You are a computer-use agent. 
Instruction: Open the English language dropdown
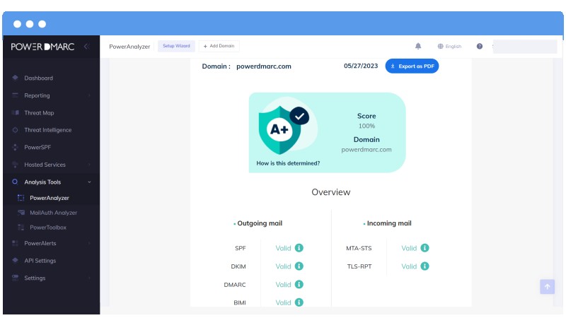449,46
